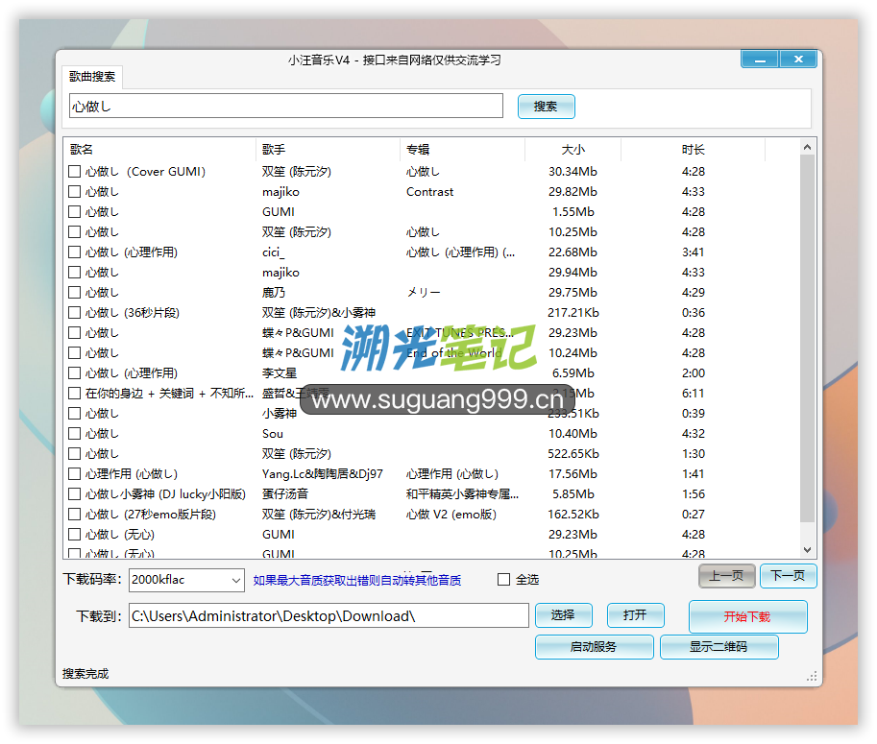
Task: Click the list scrollbar up arrow
Action: [807, 147]
